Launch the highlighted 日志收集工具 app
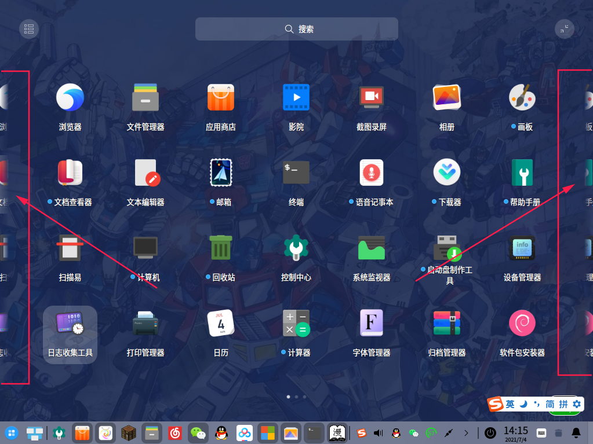Viewport: 593px width, 444px height. tap(70, 335)
